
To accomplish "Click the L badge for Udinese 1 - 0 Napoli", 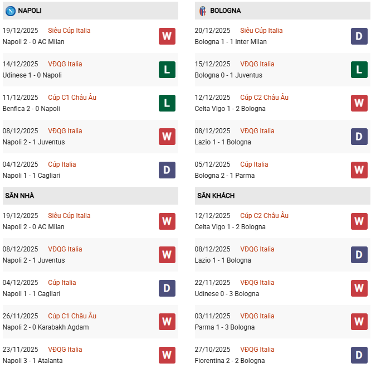I will pos(167,70).
